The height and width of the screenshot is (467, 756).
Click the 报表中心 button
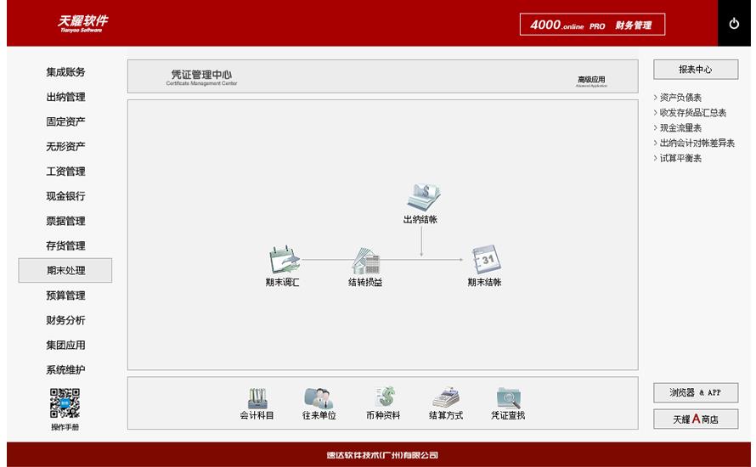point(696,70)
